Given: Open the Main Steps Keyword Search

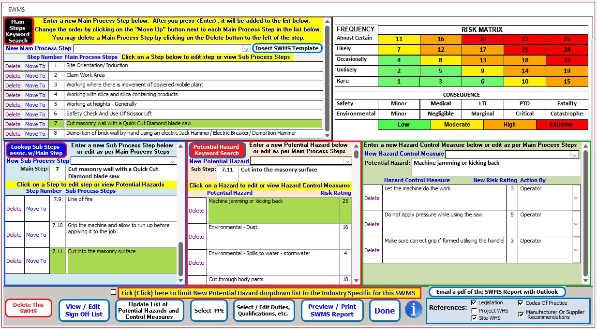Looking at the screenshot, I should coord(18,30).
